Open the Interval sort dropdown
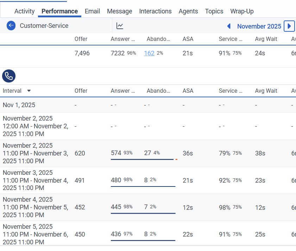296x251 pixels. [x=29, y=91]
